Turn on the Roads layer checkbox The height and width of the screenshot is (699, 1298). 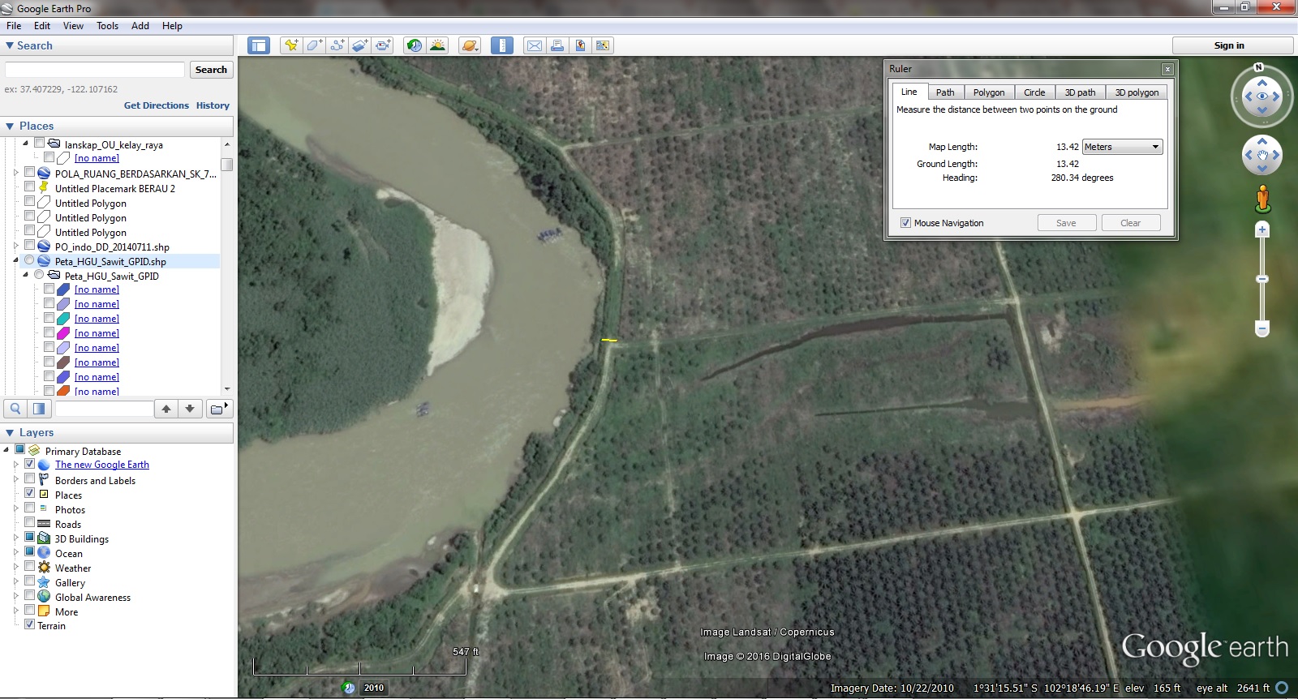[x=30, y=523]
